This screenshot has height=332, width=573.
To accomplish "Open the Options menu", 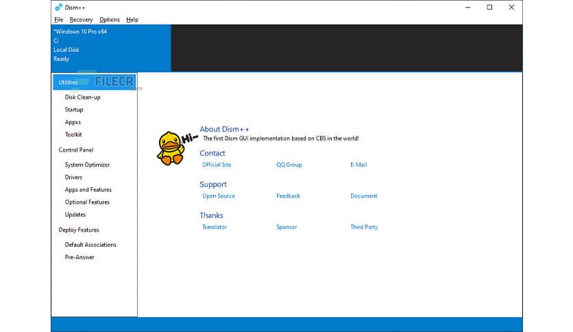I will [x=109, y=20].
